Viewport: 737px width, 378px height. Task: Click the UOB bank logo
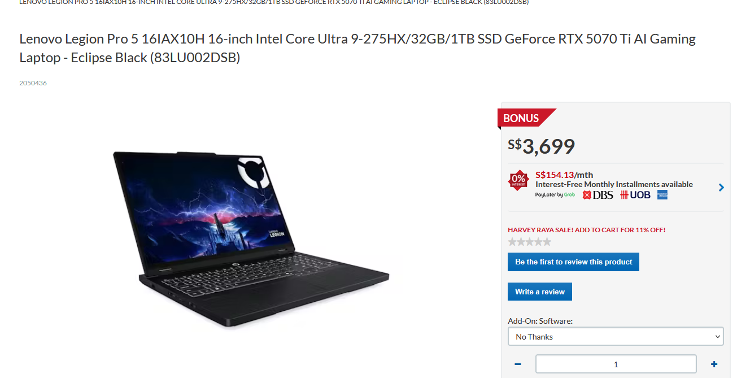pos(635,195)
